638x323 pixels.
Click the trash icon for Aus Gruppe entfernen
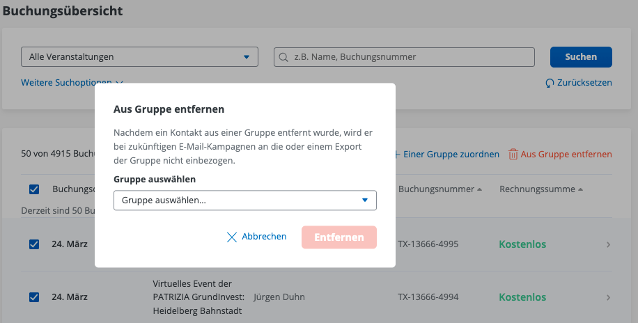[x=513, y=155]
